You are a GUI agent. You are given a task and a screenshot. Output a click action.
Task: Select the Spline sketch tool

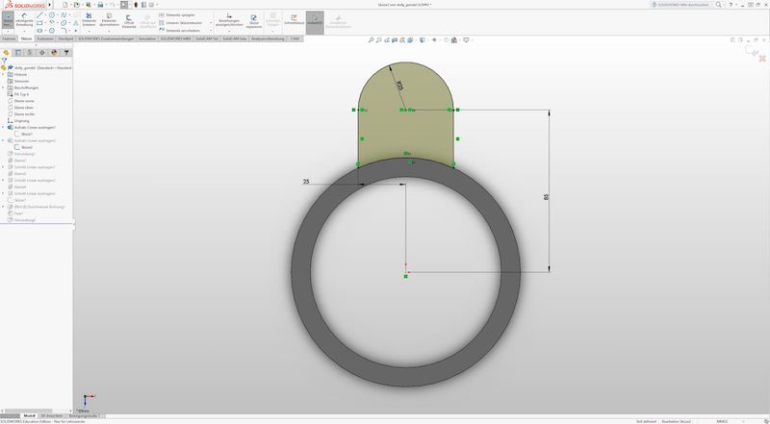64,15
